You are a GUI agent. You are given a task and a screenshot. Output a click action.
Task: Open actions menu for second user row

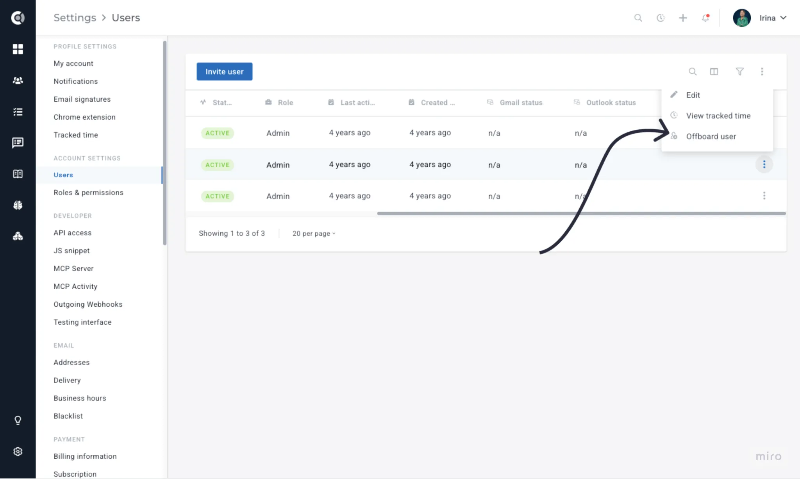point(764,164)
